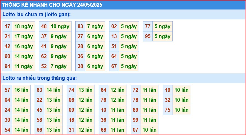The image size is (246, 135).
Task: Choose lotto gan number 67
Action: [x=114, y=66]
